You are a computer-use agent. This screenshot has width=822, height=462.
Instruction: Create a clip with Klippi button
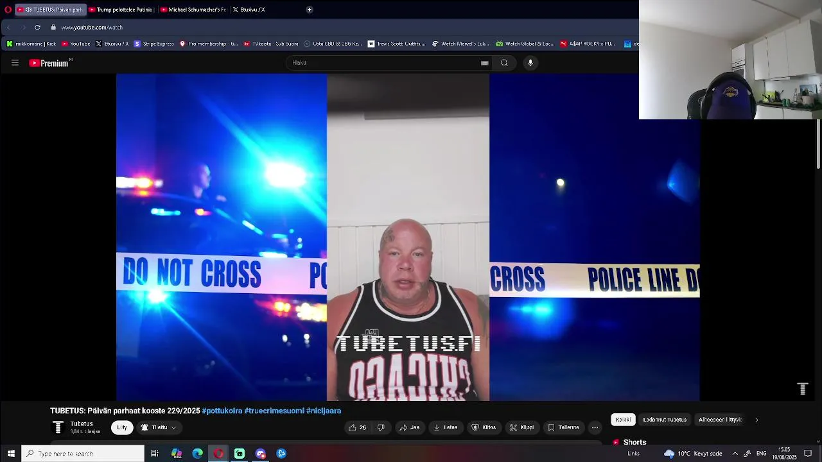(521, 427)
